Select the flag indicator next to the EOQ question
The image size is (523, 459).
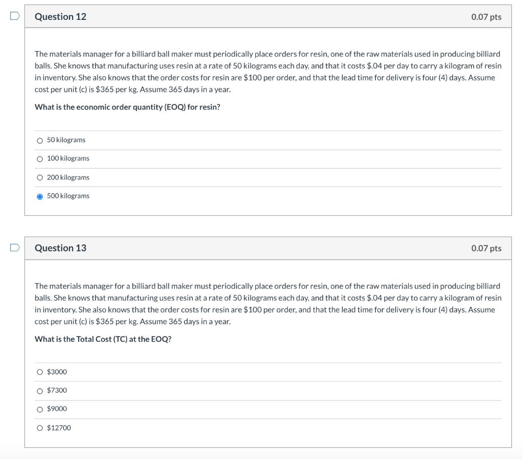click(14, 16)
